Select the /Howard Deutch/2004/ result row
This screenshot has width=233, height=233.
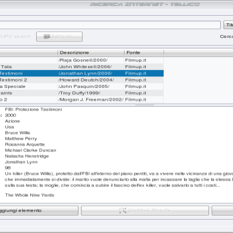pos(82,80)
